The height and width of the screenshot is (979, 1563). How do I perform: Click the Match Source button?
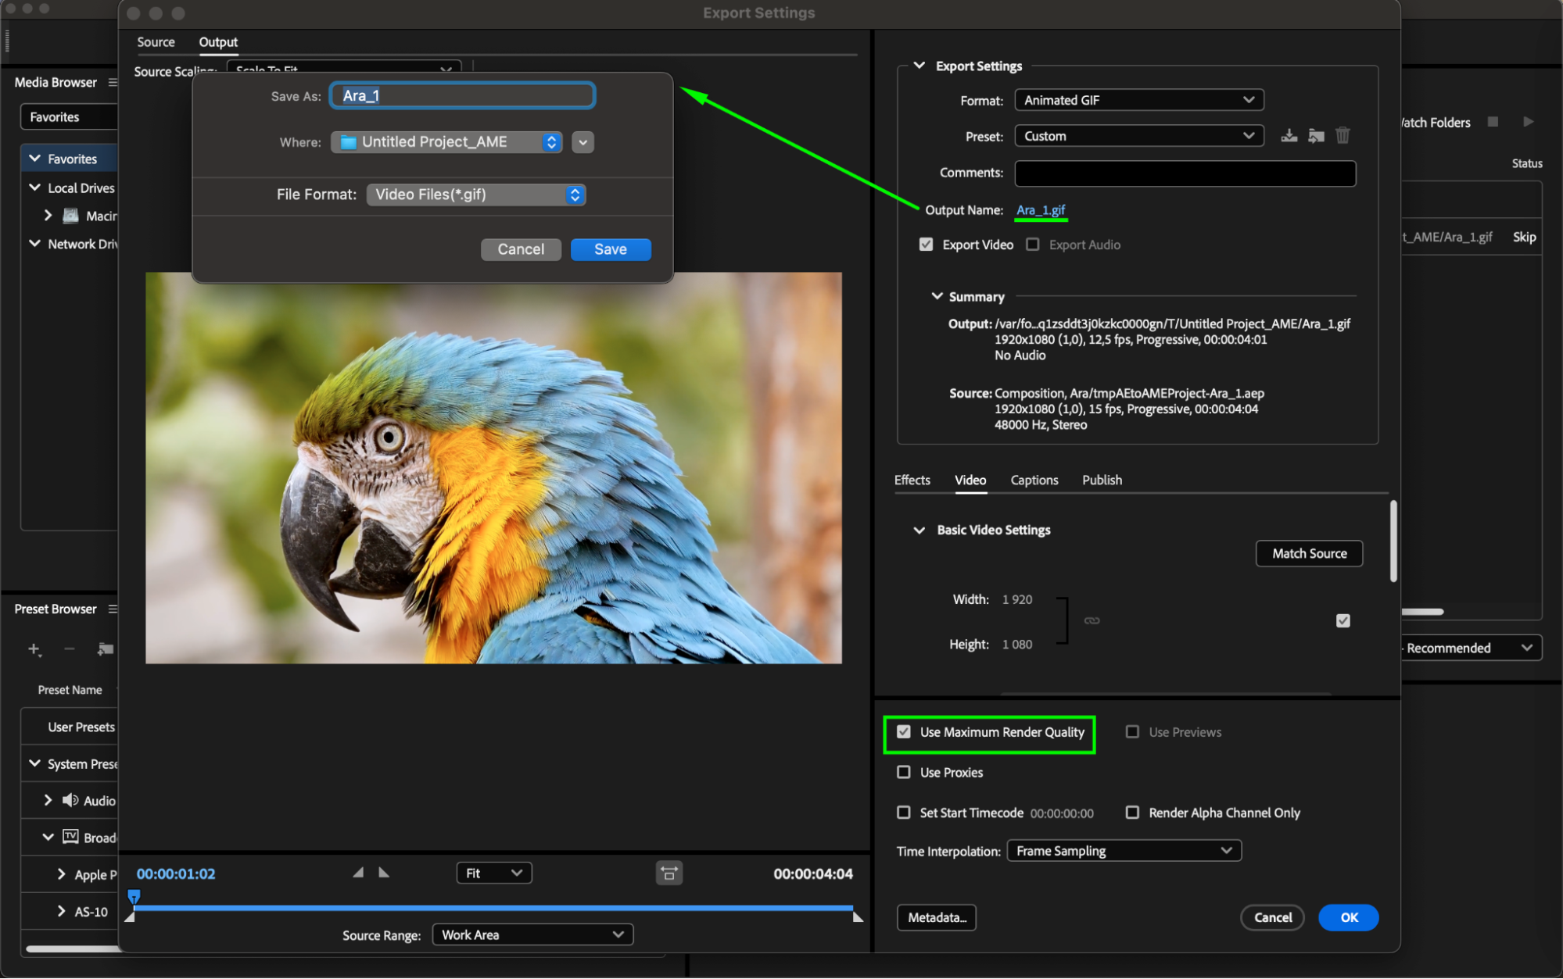(1309, 553)
